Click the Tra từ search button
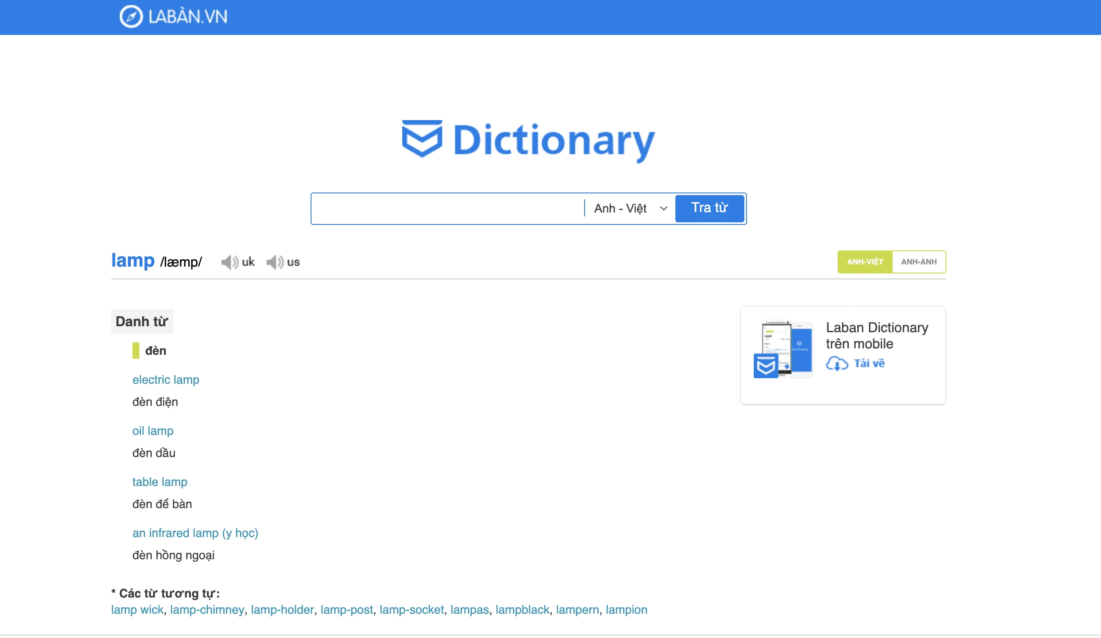Viewport: 1101px width, 638px height. (709, 208)
